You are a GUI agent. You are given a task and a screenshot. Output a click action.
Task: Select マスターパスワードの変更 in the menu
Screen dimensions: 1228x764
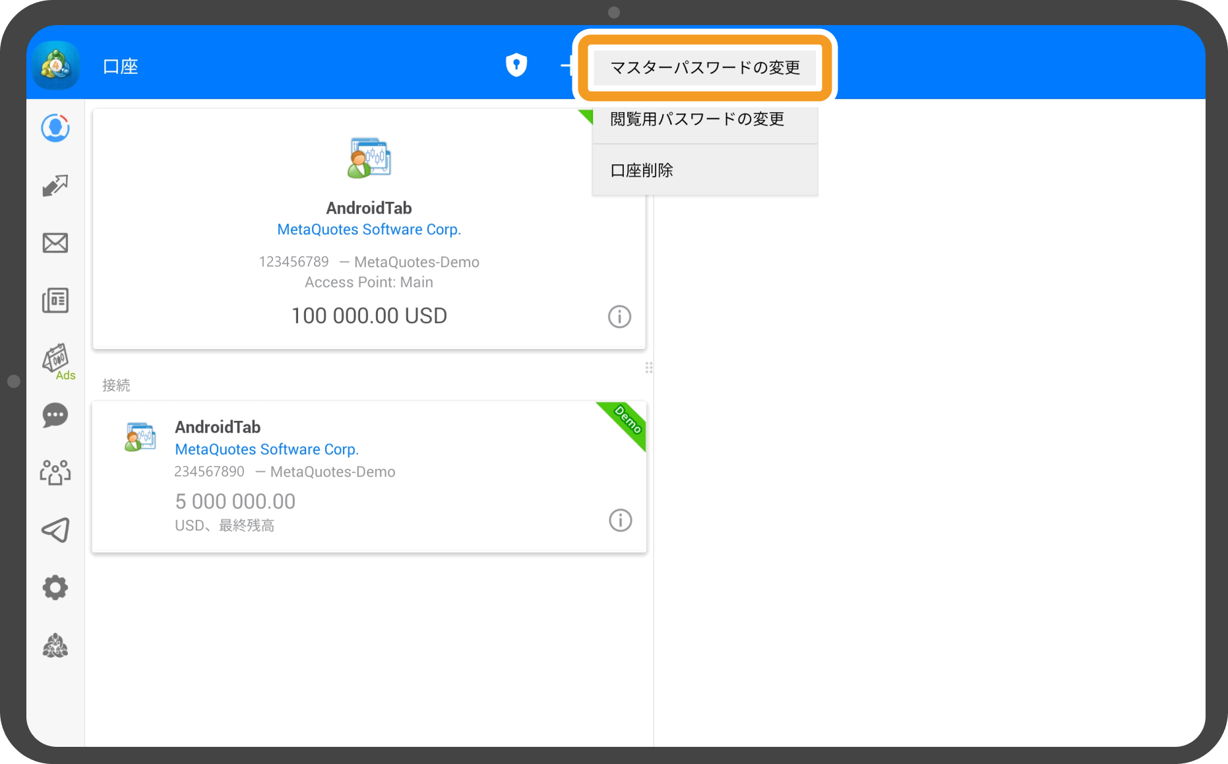(704, 67)
